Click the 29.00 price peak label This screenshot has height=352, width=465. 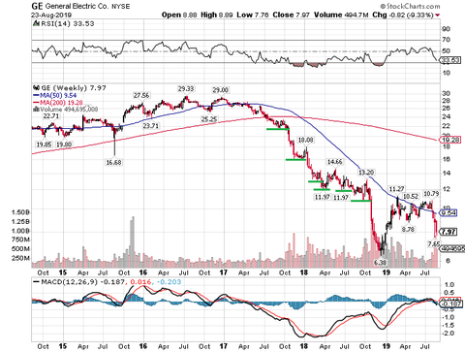coord(220,90)
